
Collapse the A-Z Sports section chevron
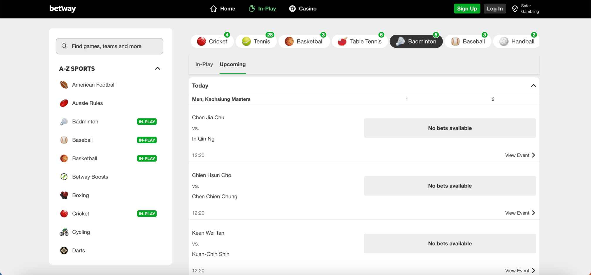point(158,68)
